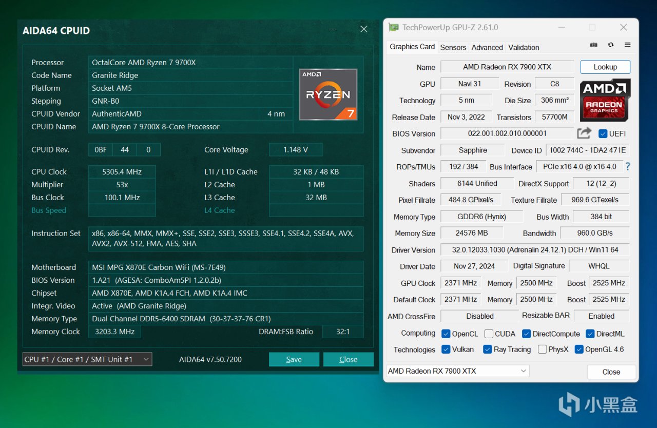This screenshot has width=657, height=428.
Task: Switch to Advanced tab
Action: [x=487, y=47]
